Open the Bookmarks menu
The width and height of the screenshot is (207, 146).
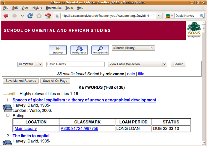[x=54, y=8]
